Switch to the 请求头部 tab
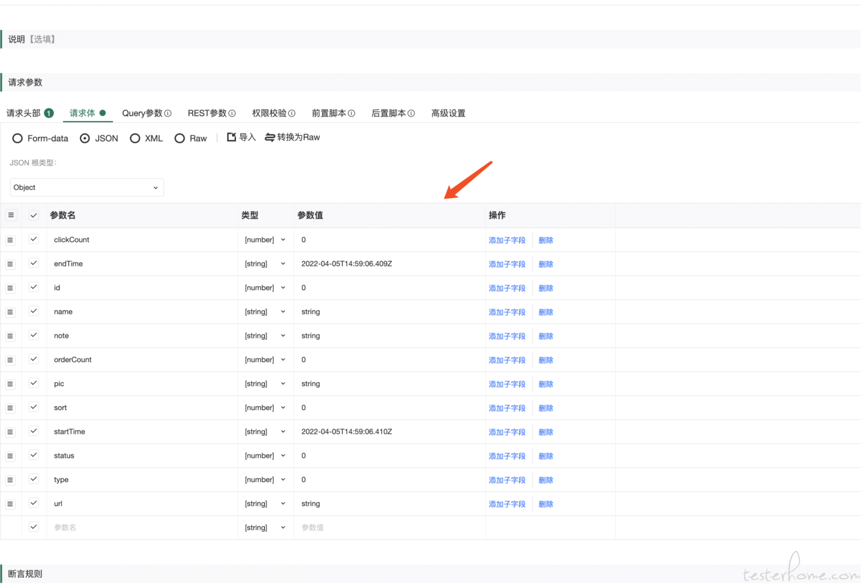The width and height of the screenshot is (862, 585). click(24, 114)
